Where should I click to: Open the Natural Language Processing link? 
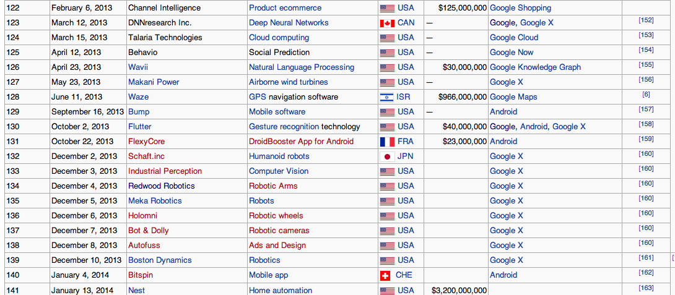pos(302,67)
